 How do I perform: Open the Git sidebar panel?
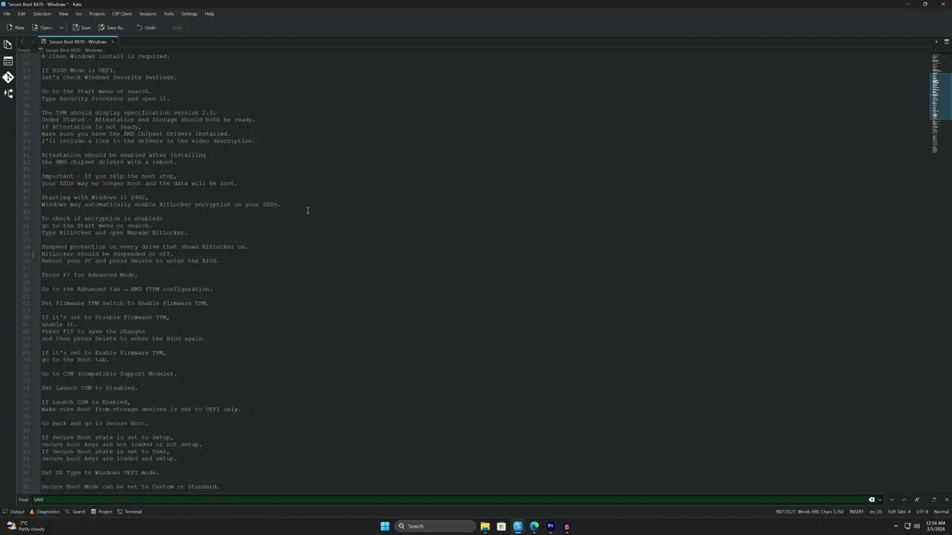8,77
